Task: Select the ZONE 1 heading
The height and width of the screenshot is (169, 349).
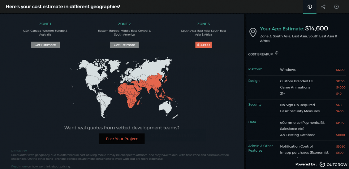Action: pyautogui.click(x=45, y=24)
